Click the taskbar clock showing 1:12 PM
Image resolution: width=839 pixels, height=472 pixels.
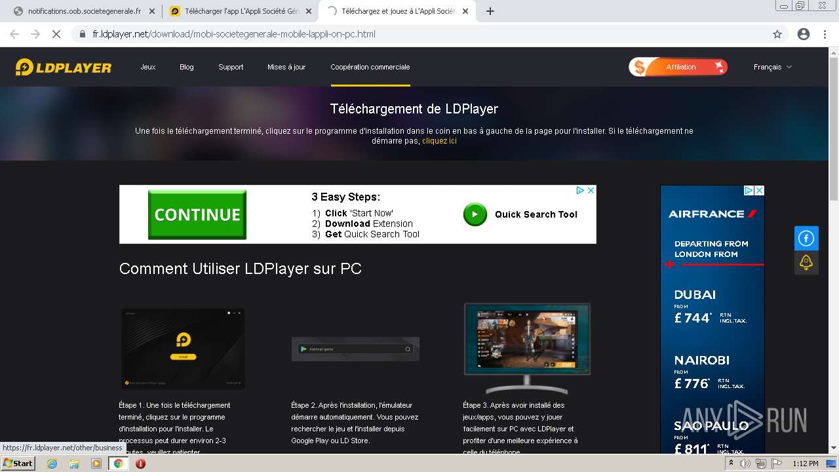806,463
